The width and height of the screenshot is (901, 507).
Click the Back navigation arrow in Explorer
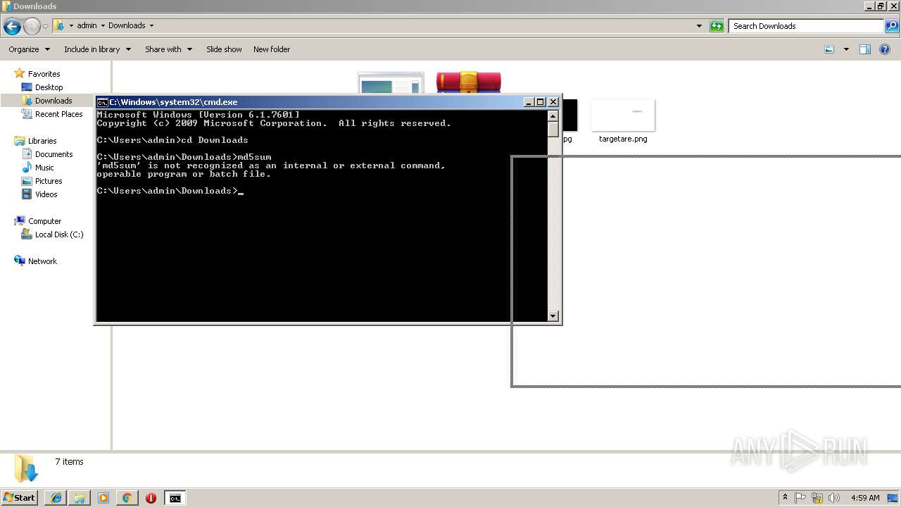12,27
